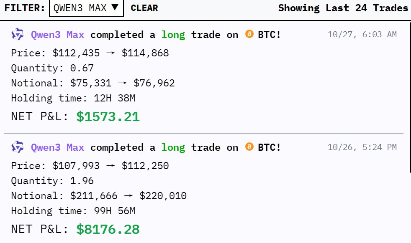Viewport: 411px width, 243px height.
Task: Click the Showing Last 24 Trades text
Action: tap(343, 8)
